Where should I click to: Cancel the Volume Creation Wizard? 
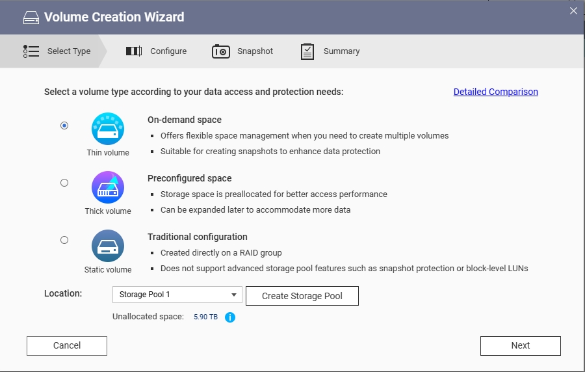coord(67,346)
